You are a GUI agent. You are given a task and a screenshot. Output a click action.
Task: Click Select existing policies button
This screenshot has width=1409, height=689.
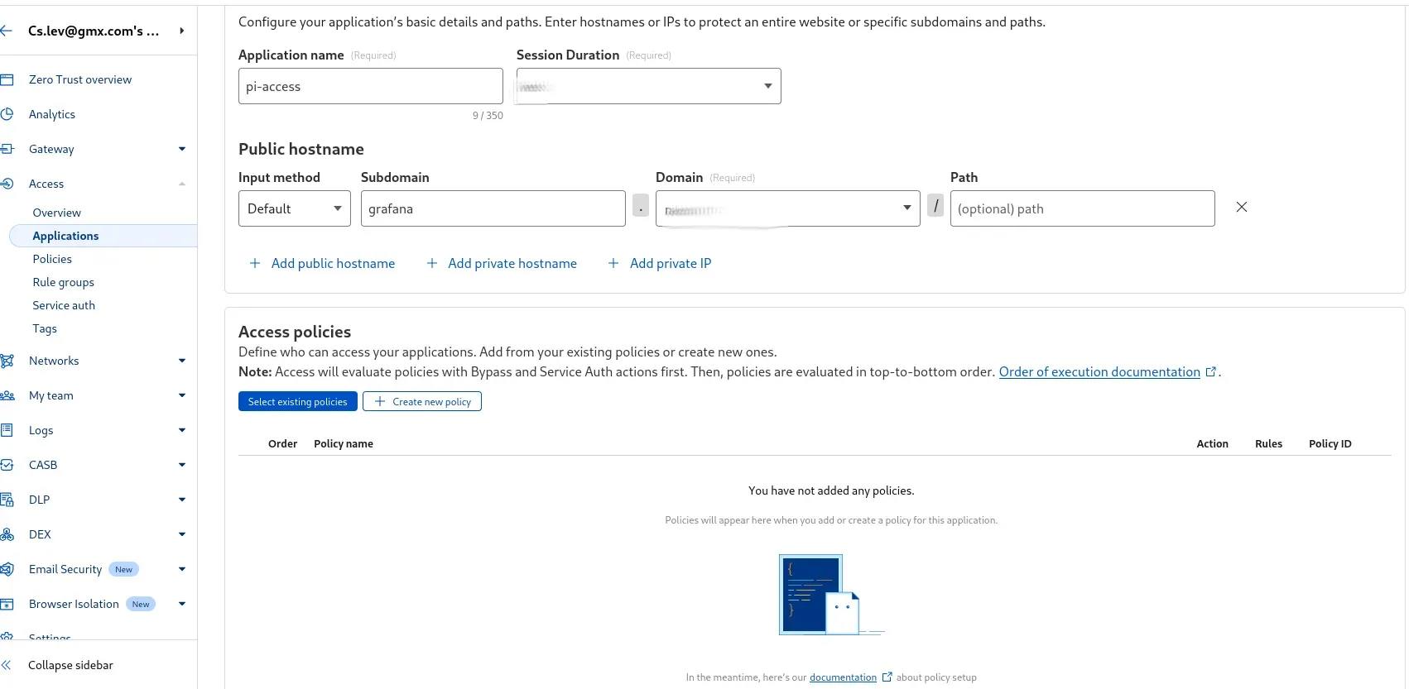[x=298, y=401]
